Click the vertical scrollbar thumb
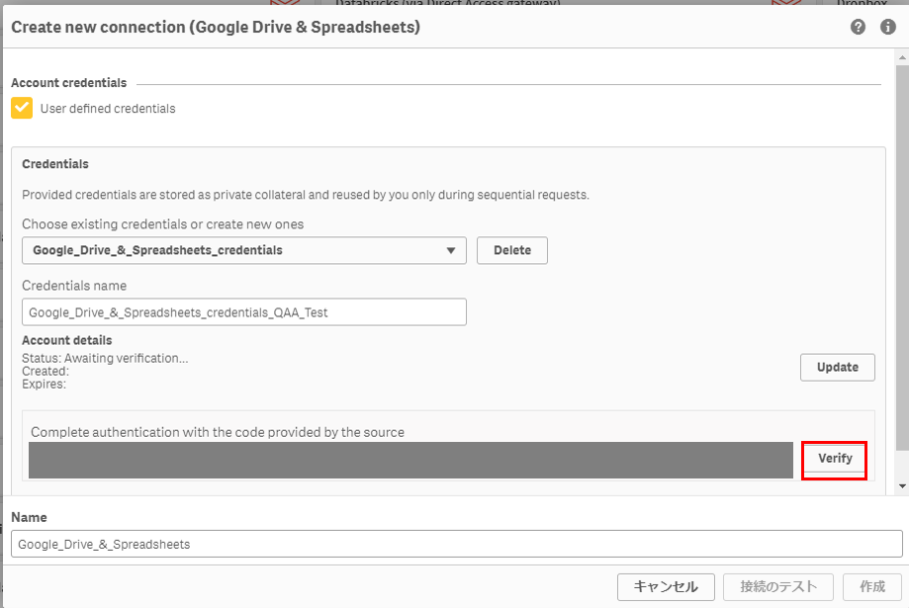Viewport: 909px width, 608px height. click(x=901, y=247)
